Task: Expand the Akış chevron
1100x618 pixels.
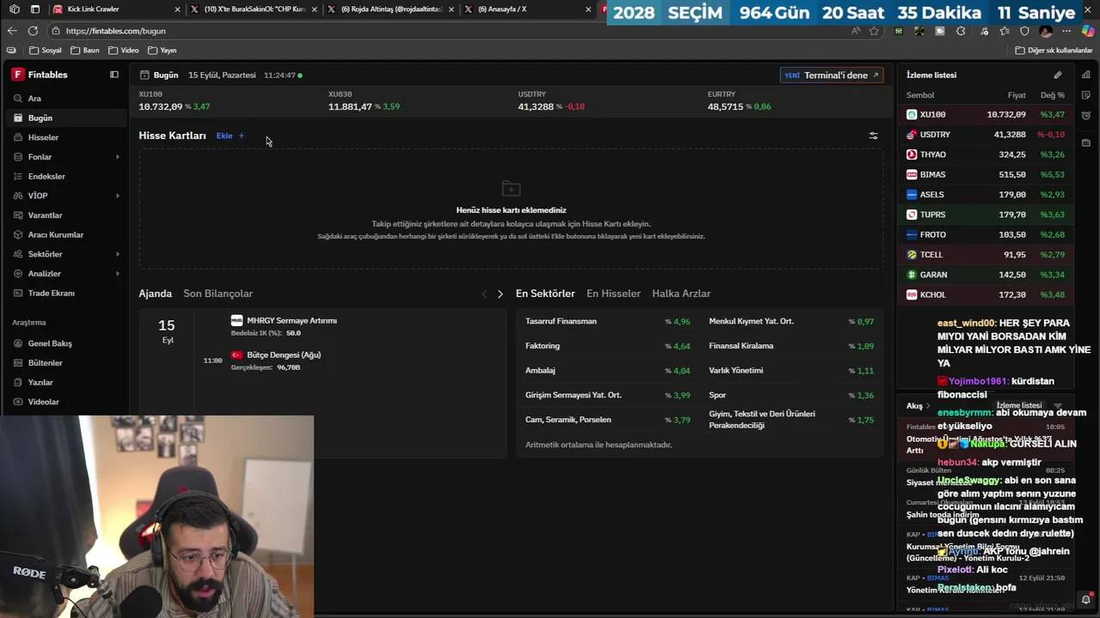Action: pos(926,406)
